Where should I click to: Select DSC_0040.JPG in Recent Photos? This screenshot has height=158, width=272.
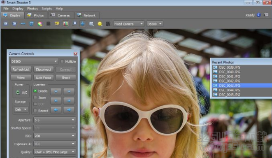click(242, 72)
